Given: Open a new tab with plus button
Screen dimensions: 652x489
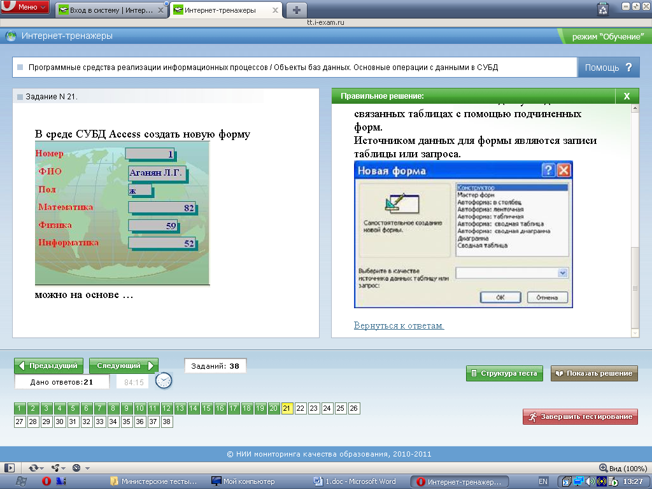Looking at the screenshot, I should pos(297,10).
